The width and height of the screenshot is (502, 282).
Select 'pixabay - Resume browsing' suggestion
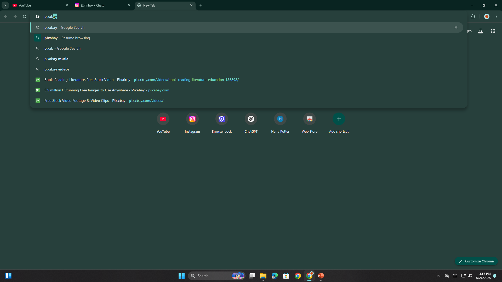(x=246, y=38)
